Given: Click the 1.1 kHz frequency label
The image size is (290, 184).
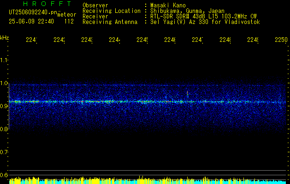Looking at the screenshot, I should pyautogui.click(x=4, y=60).
